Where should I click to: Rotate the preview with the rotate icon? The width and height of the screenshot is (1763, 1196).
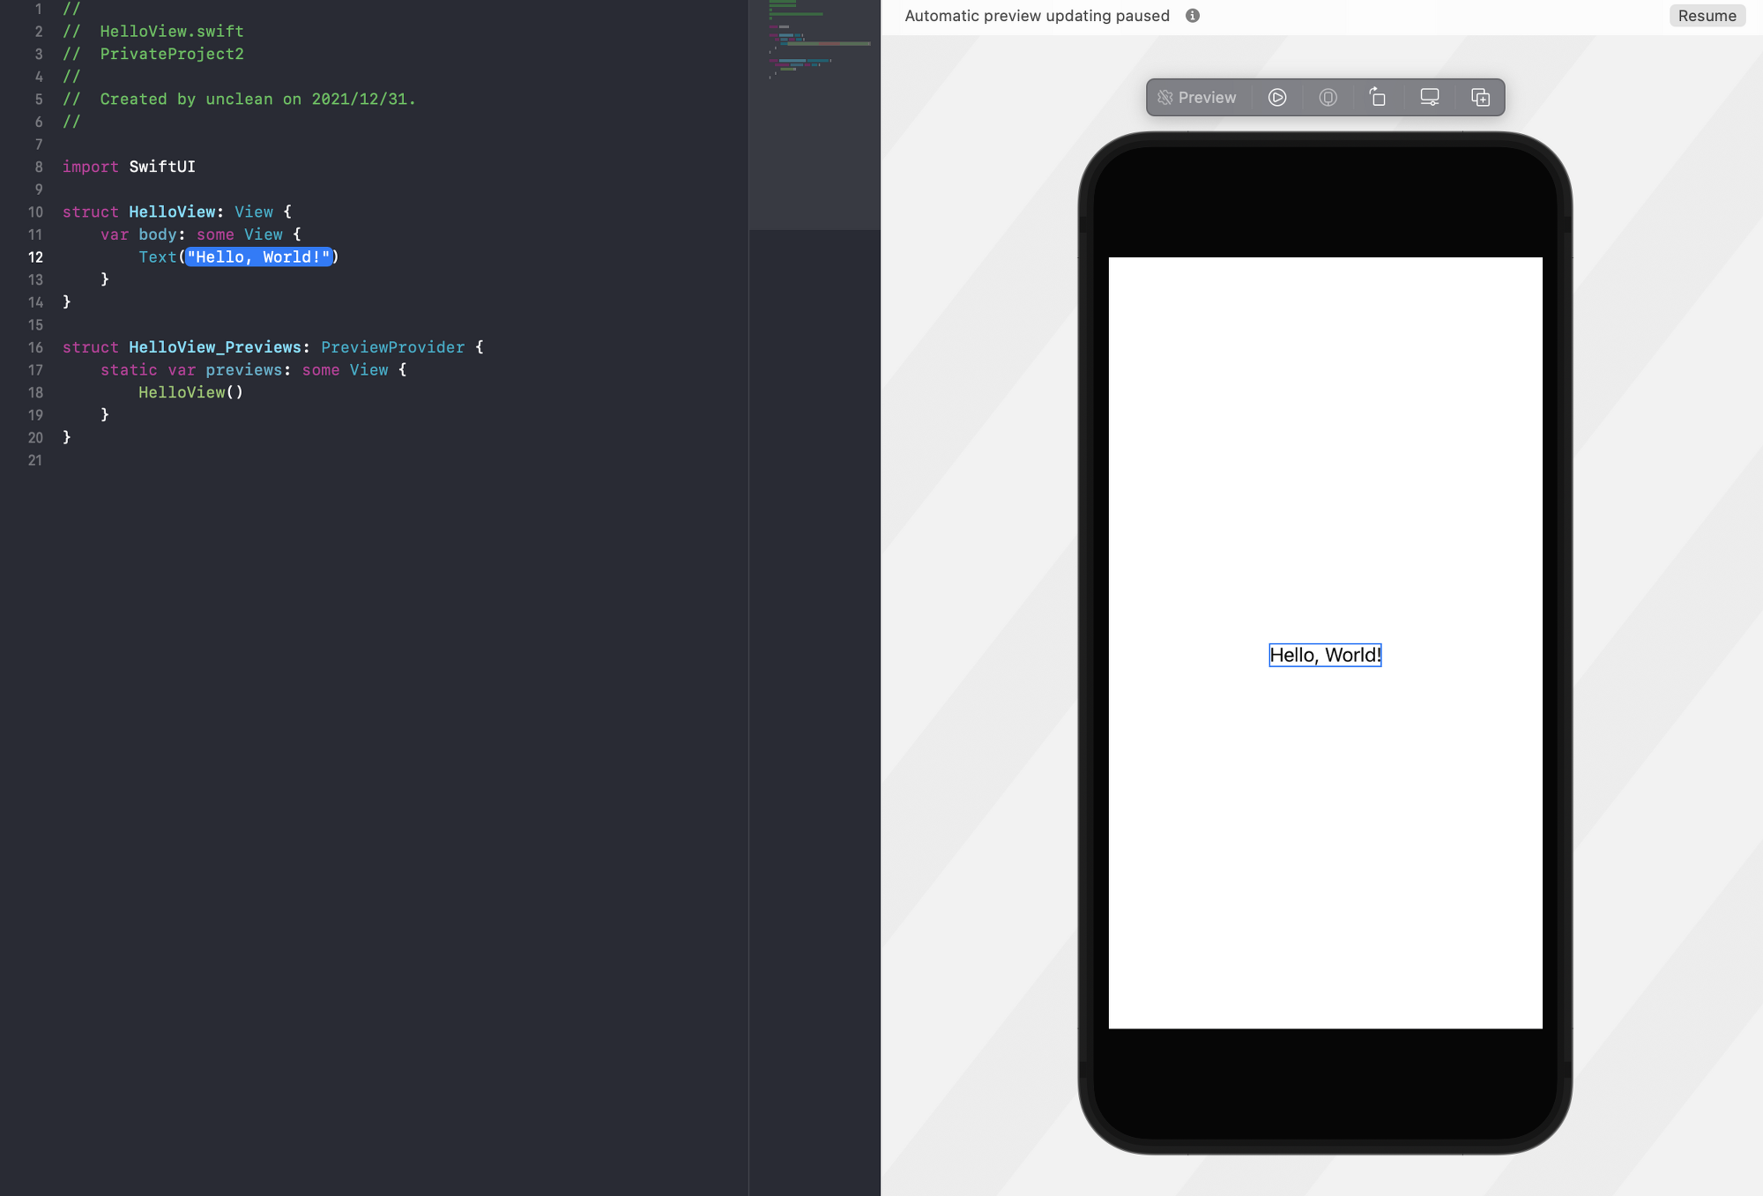pos(1378,98)
